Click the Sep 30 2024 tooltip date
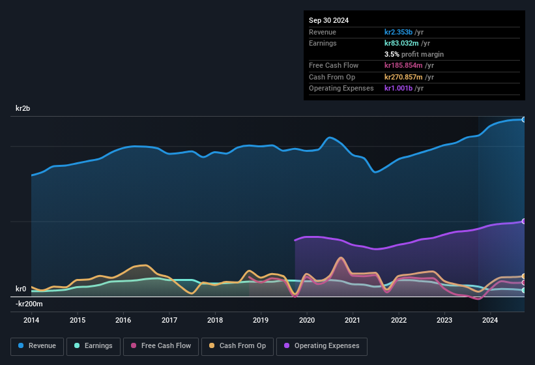The height and width of the screenshot is (365, 535). (x=328, y=20)
